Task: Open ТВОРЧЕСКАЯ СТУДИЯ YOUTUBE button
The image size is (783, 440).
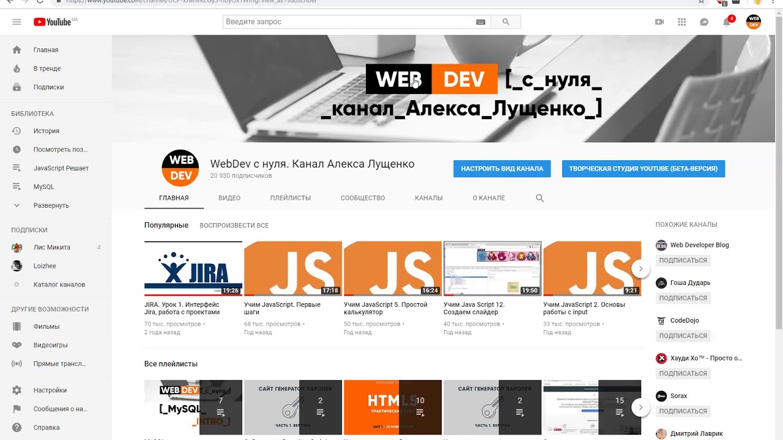Action: click(644, 169)
